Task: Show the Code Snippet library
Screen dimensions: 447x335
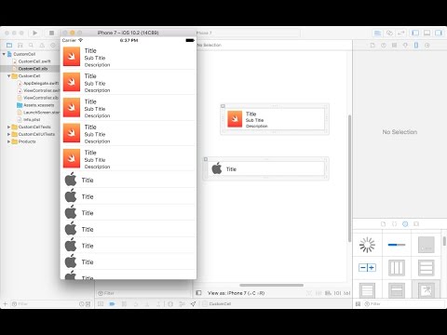Action: pos(394,224)
